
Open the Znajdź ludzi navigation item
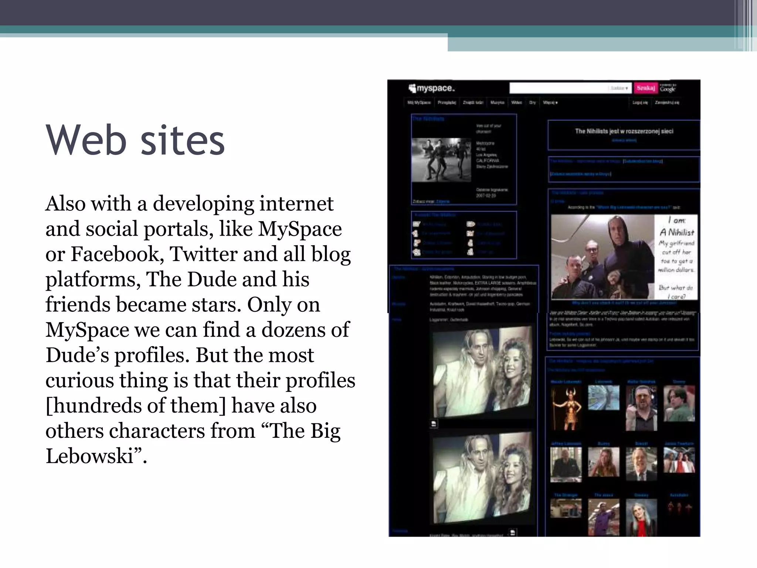click(473, 102)
